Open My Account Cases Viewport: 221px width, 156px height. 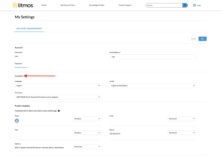(68, 5)
